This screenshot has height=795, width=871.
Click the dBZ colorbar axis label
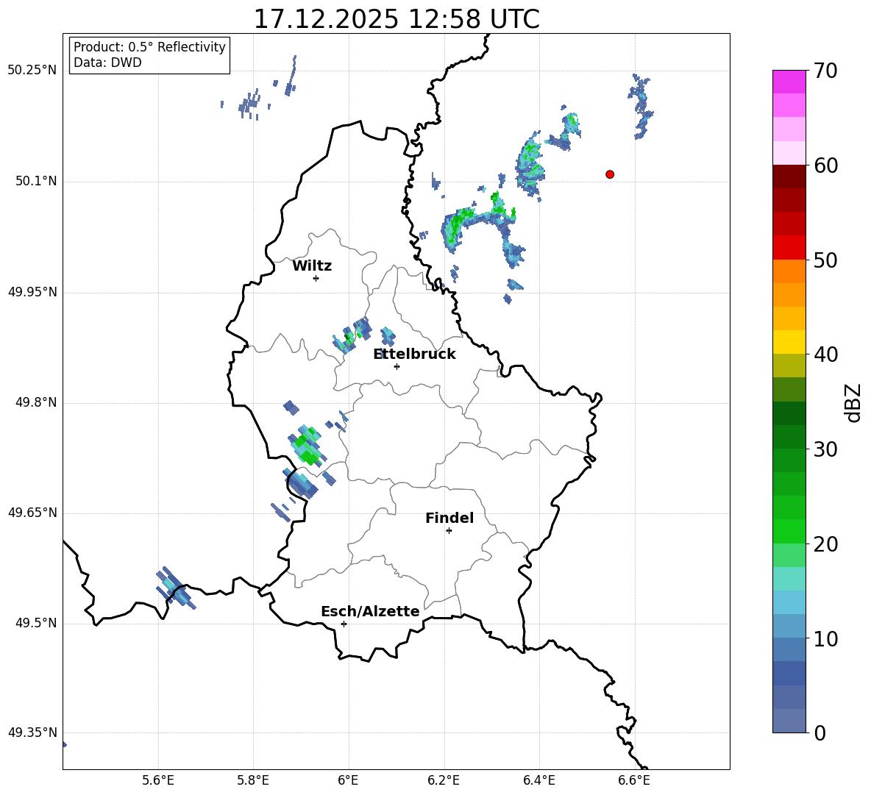853,402
